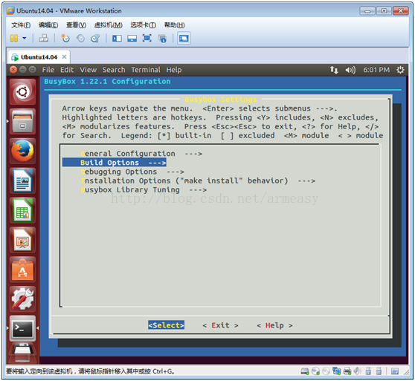Open Firefox from the Ubuntu launcher
The height and width of the screenshot is (381, 415).
[22, 151]
